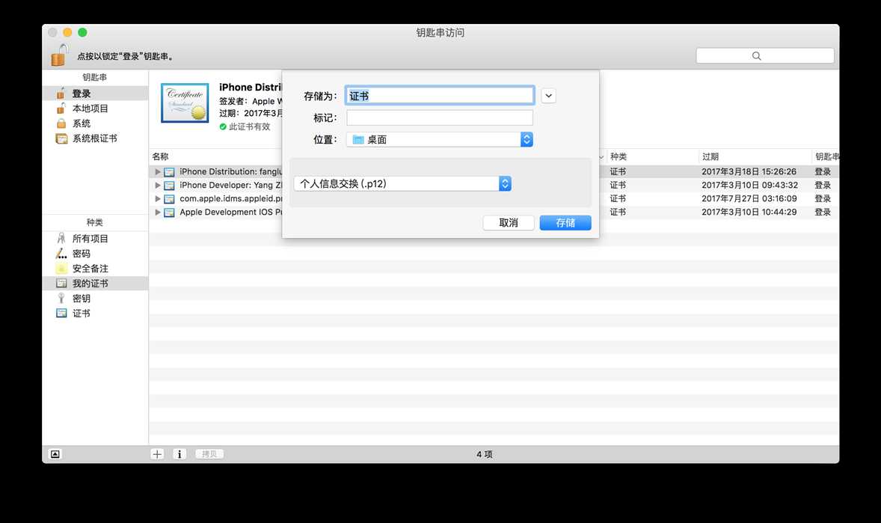Screen dimensions: 881x523
Task: Click the com.apple.idms.appleid certificate icon
Action: [169, 198]
